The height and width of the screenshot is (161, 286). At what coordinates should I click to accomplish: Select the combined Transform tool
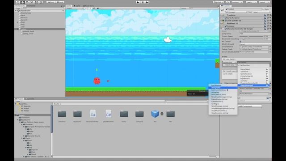[x=41, y=2]
